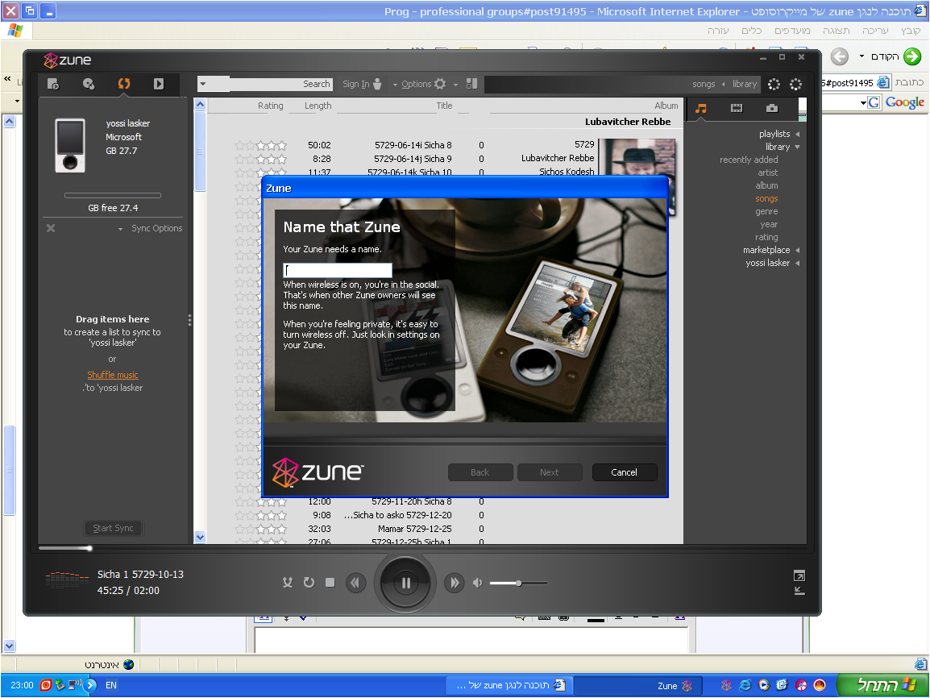
Task: Open the Windows Start button
Action: click(x=882, y=686)
